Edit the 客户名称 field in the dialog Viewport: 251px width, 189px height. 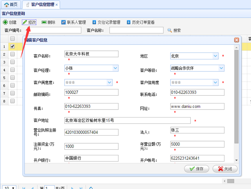(x=91, y=54)
